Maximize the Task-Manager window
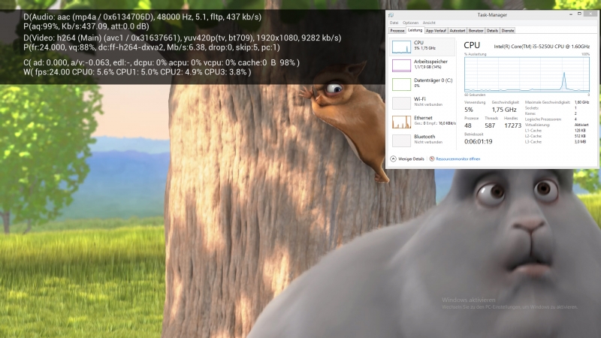This screenshot has width=601, height=338. (579, 14)
